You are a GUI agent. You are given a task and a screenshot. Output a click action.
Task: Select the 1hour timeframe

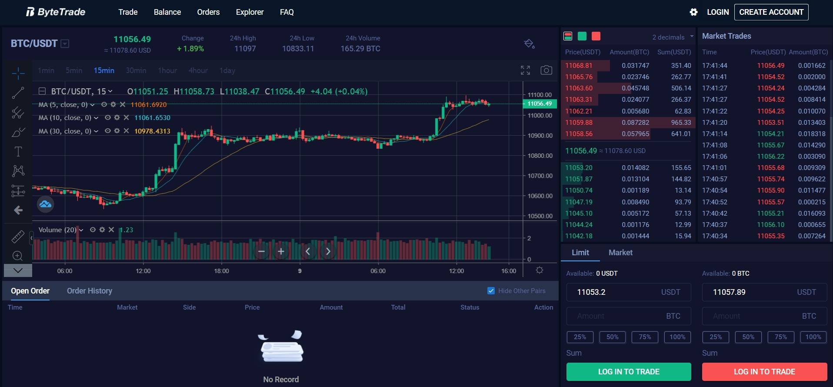point(167,70)
